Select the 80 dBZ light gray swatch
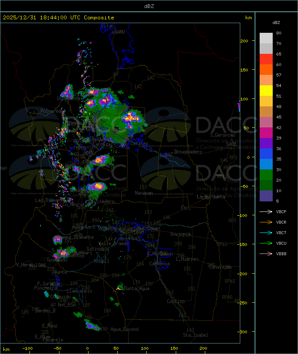This screenshot has height=354, width=298. coord(266,38)
